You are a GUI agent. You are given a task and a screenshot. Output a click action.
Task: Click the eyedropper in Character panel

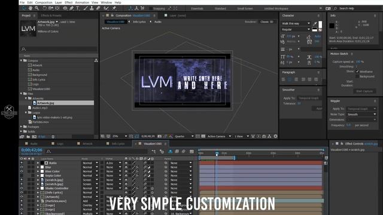point(315,24)
